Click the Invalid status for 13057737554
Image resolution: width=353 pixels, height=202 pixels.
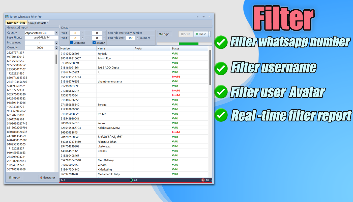click(176, 95)
